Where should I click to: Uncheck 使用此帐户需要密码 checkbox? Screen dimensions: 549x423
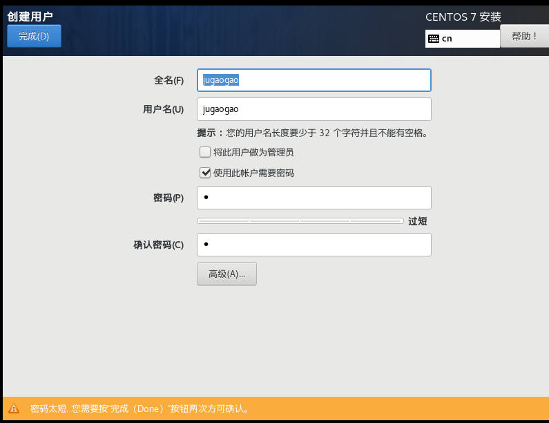click(205, 173)
